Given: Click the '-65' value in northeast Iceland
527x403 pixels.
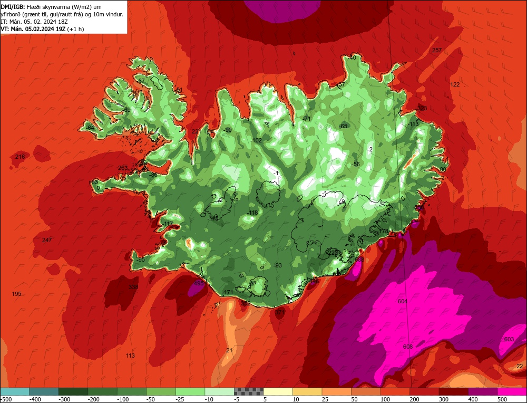Looking at the screenshot, I should 343,126.
